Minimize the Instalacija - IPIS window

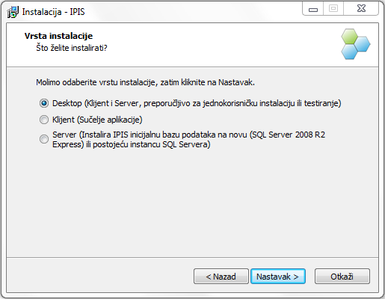(313, 9)
